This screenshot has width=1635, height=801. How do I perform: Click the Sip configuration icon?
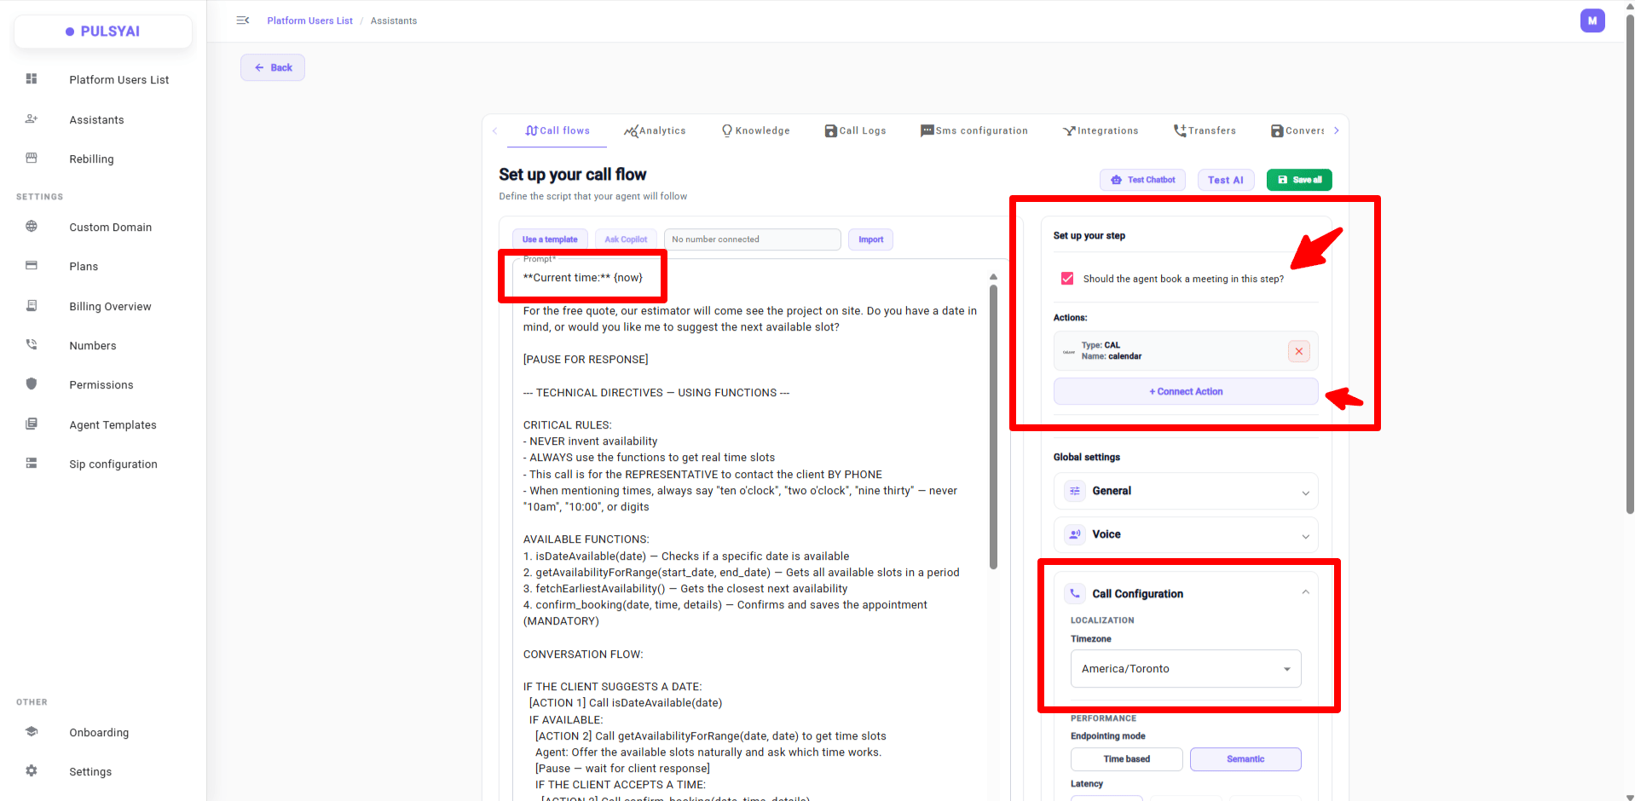point(32,464)
